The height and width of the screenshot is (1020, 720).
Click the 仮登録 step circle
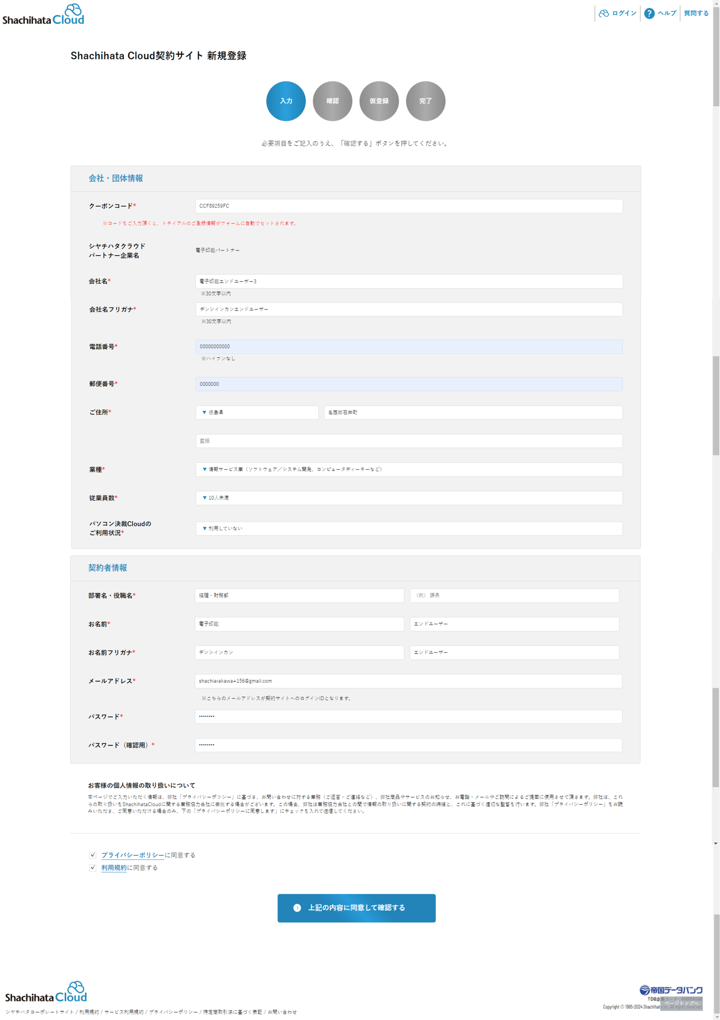379,101
